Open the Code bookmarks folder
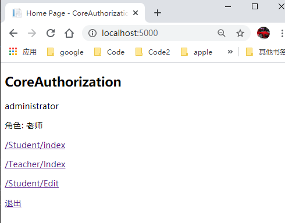This screenshot has height=223, width=285. tap(109, 52)
